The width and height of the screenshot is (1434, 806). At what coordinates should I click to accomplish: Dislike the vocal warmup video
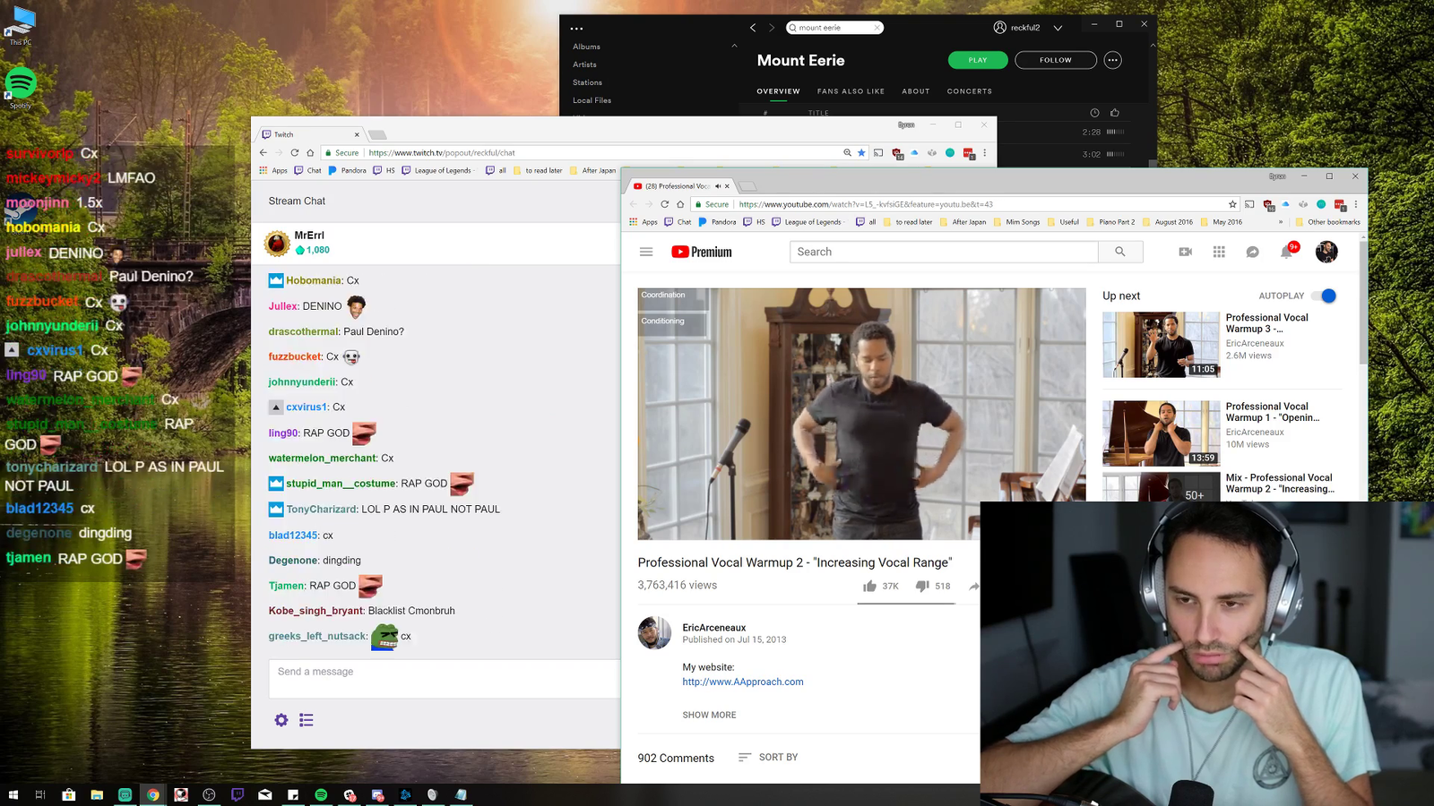pos(921,586)
